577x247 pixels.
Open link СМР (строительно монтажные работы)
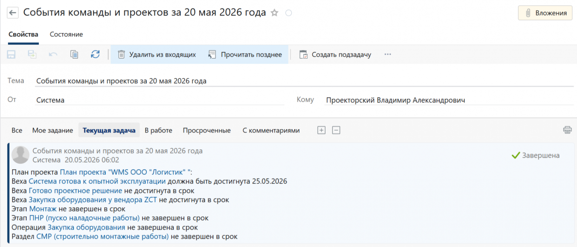(102, 236)
